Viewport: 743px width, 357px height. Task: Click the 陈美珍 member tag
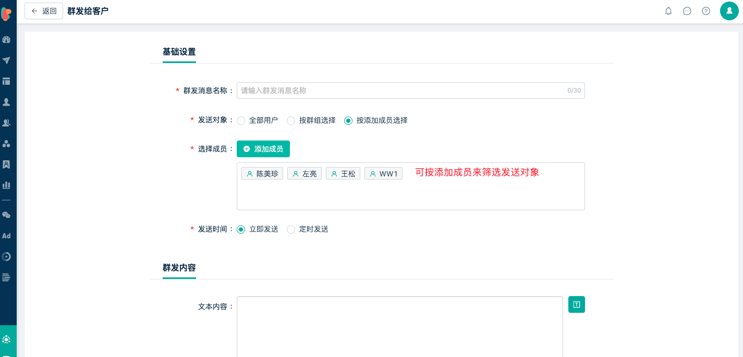click(x=262, y=174)
